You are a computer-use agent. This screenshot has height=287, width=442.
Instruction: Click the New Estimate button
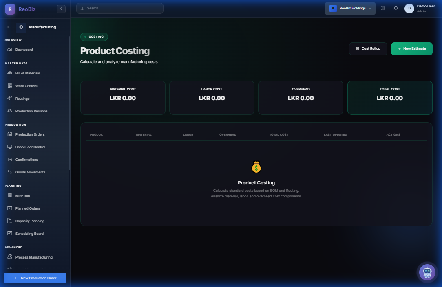(411, 48)
